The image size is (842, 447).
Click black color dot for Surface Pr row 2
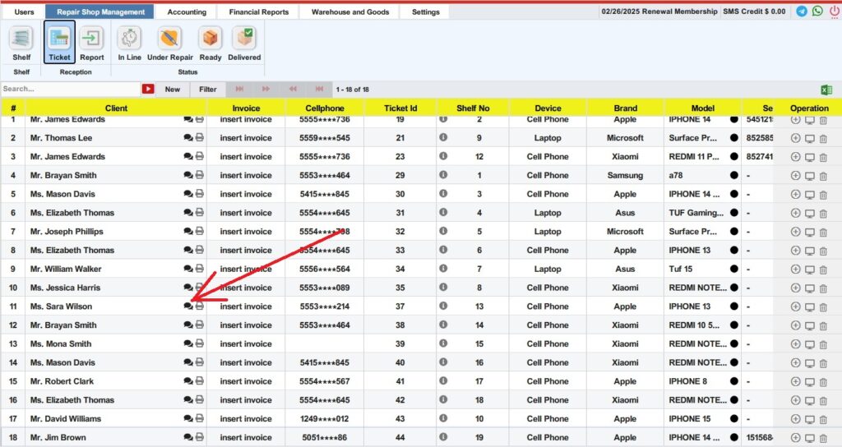734,138
